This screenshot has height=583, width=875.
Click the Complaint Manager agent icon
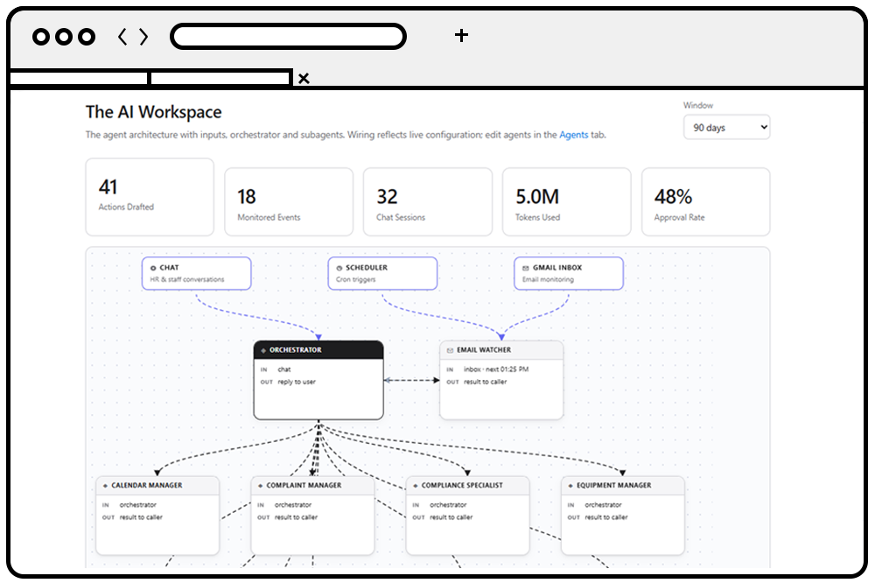(260, 486)
